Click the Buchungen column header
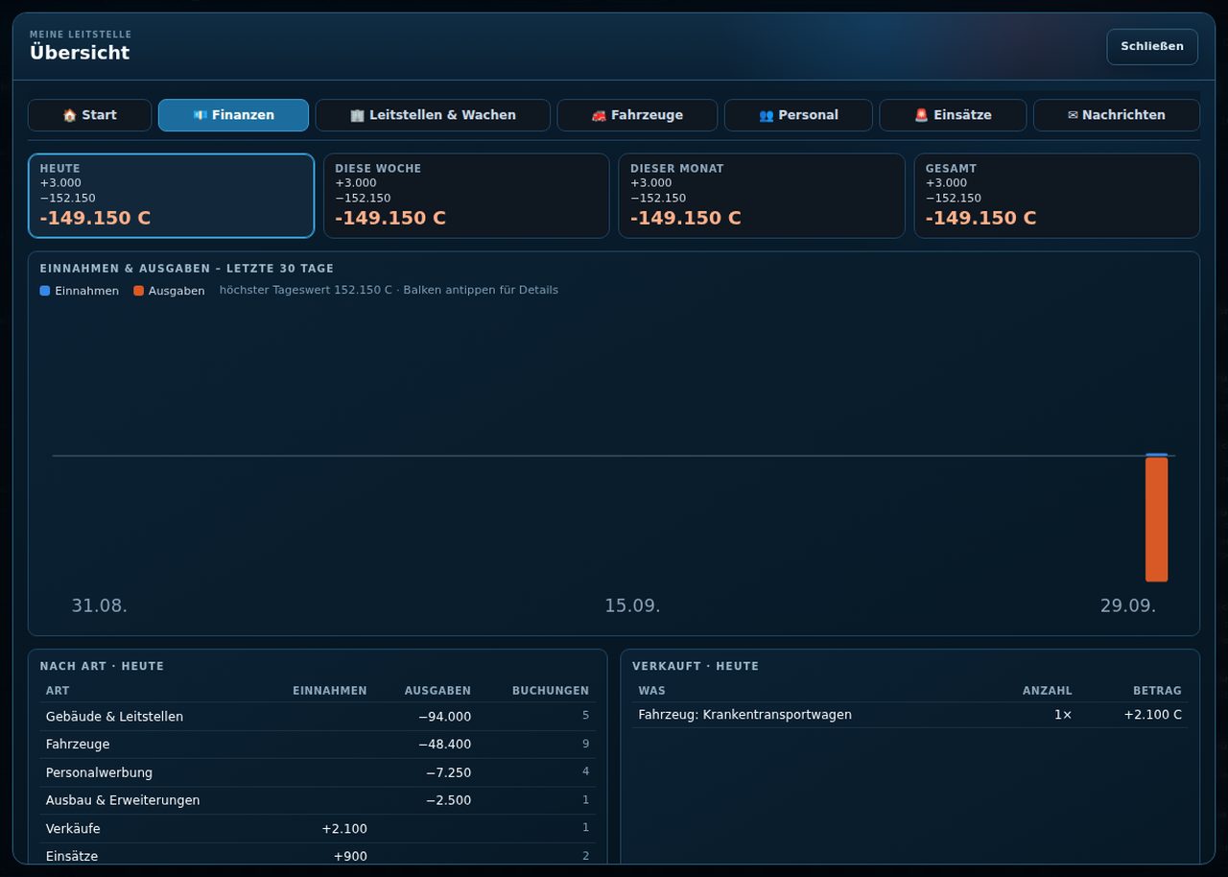Screen dimensions: 1228x877 (551, 691)
